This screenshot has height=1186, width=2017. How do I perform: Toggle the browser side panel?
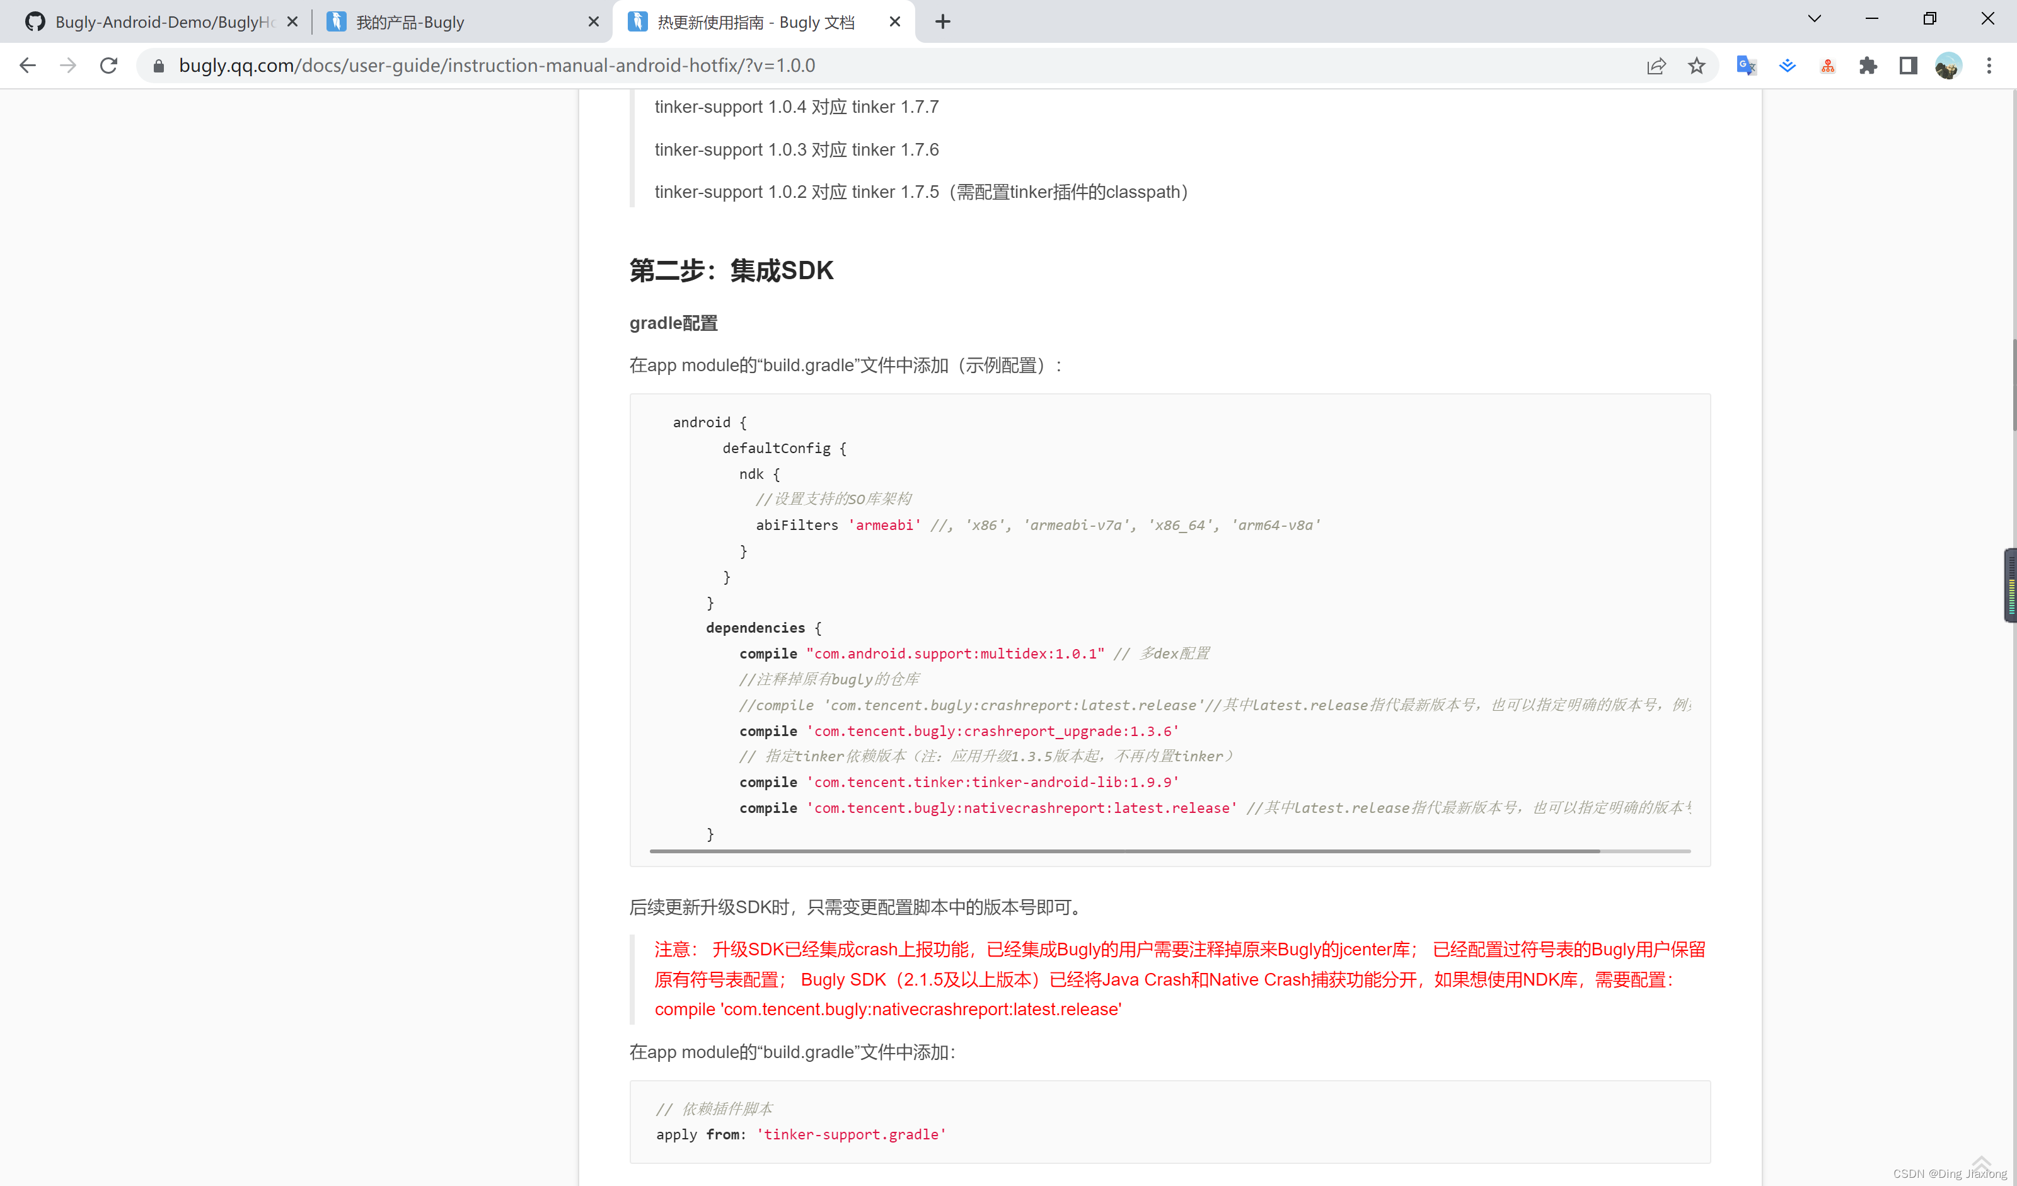point(1908,66)
